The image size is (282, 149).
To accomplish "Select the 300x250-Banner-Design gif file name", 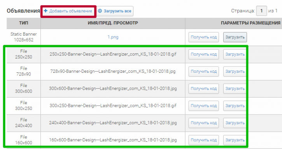I will click(113, 106).
